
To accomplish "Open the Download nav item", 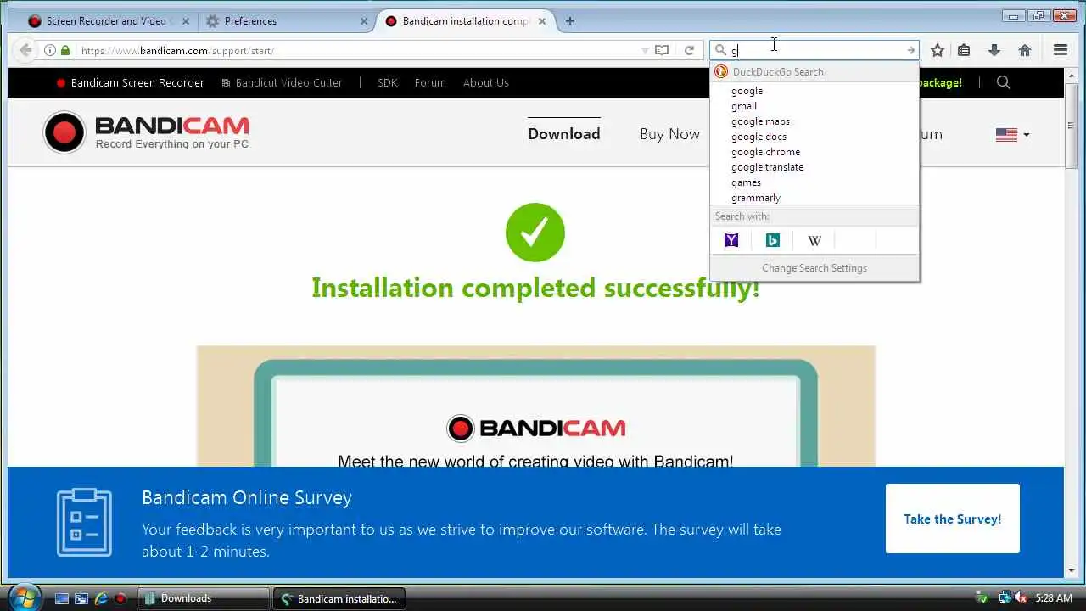I will (564, 134).
